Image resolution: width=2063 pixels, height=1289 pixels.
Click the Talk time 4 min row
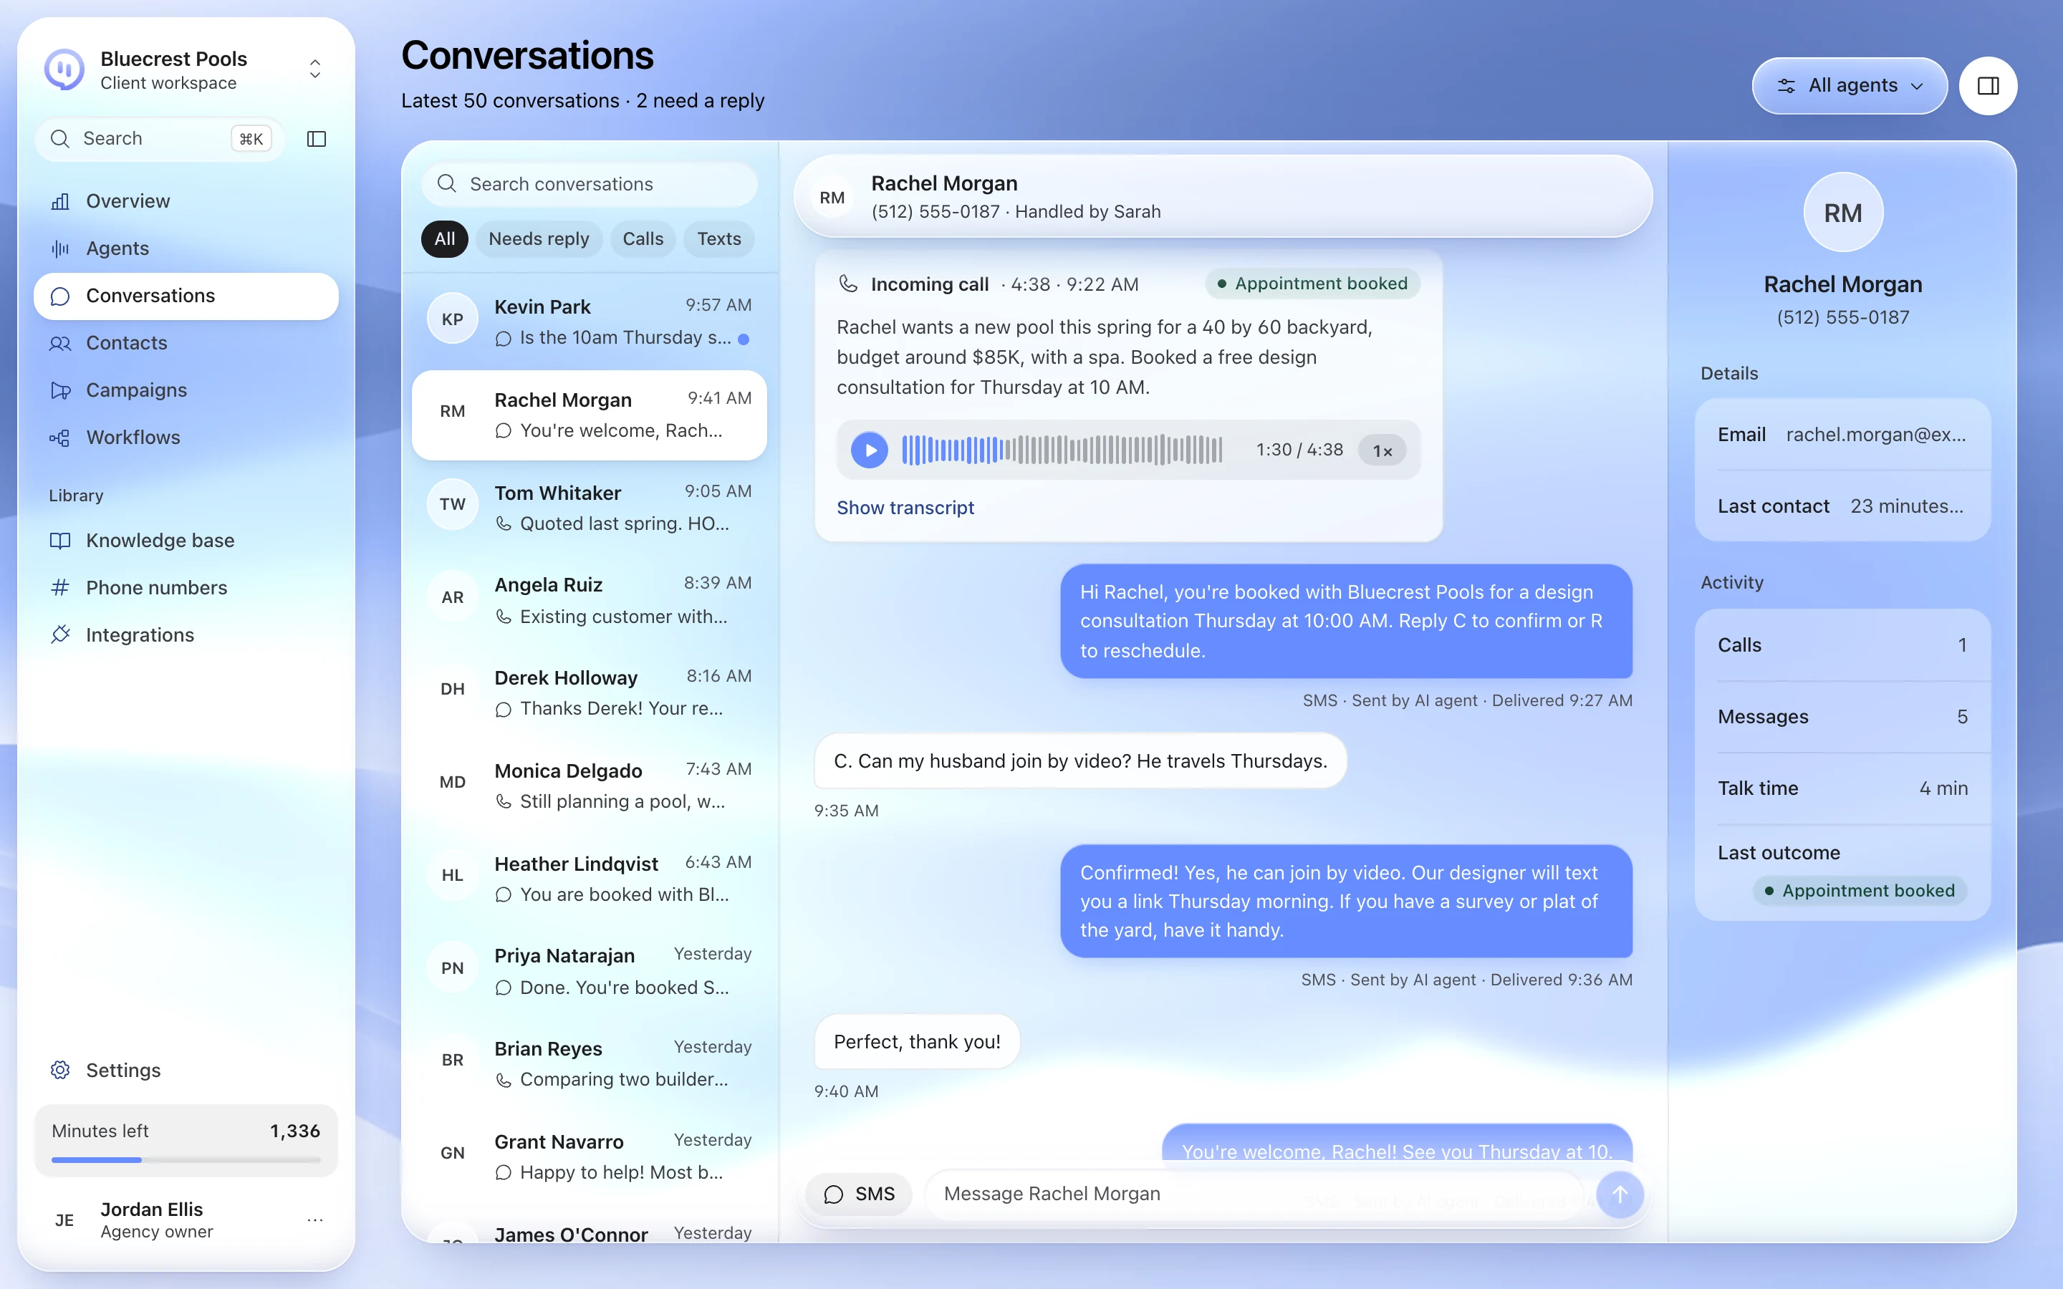1842,788
